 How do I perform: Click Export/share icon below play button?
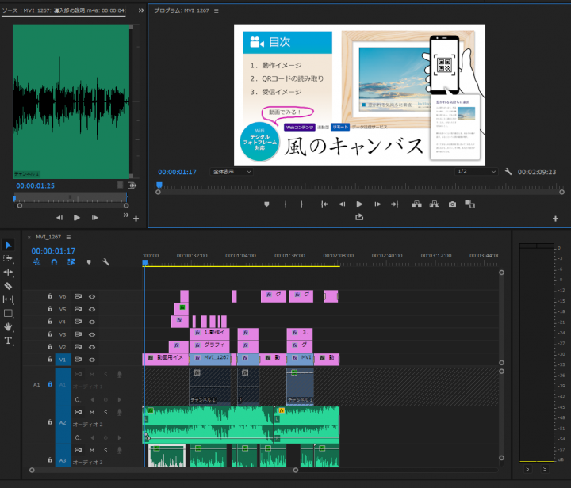click(359, 217)
